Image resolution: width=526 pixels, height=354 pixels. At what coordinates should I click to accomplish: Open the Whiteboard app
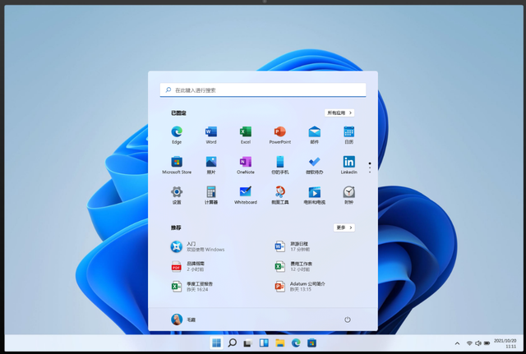click(246, 195)
